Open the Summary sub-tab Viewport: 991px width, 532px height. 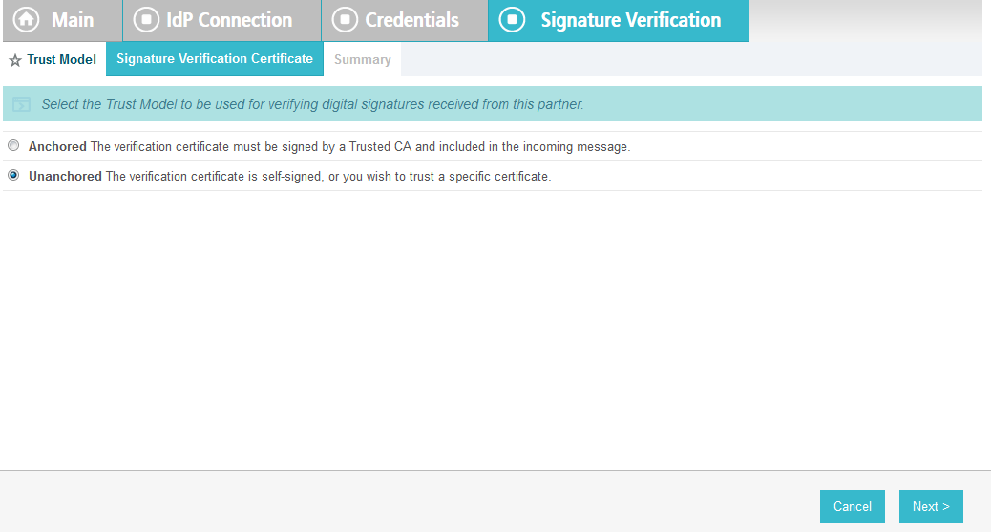[363, 59]
